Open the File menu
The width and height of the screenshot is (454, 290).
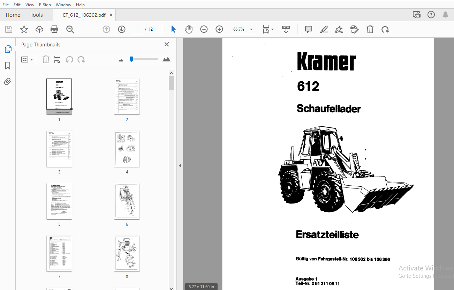pyautogui.click(x=6, y=5)
